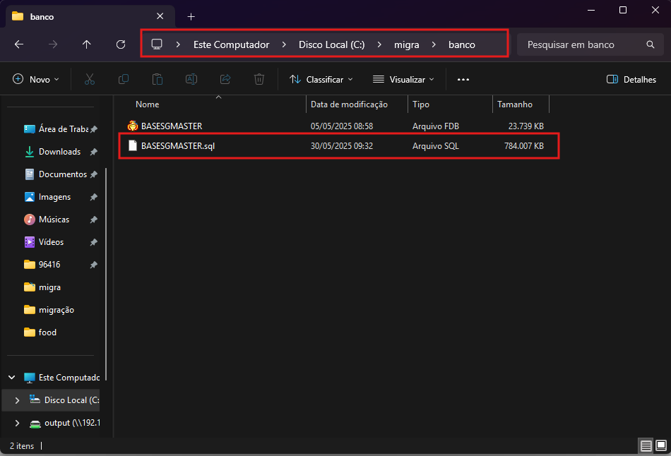
Task: Refresh the current folder view
Action: click(x=121, y=44)
